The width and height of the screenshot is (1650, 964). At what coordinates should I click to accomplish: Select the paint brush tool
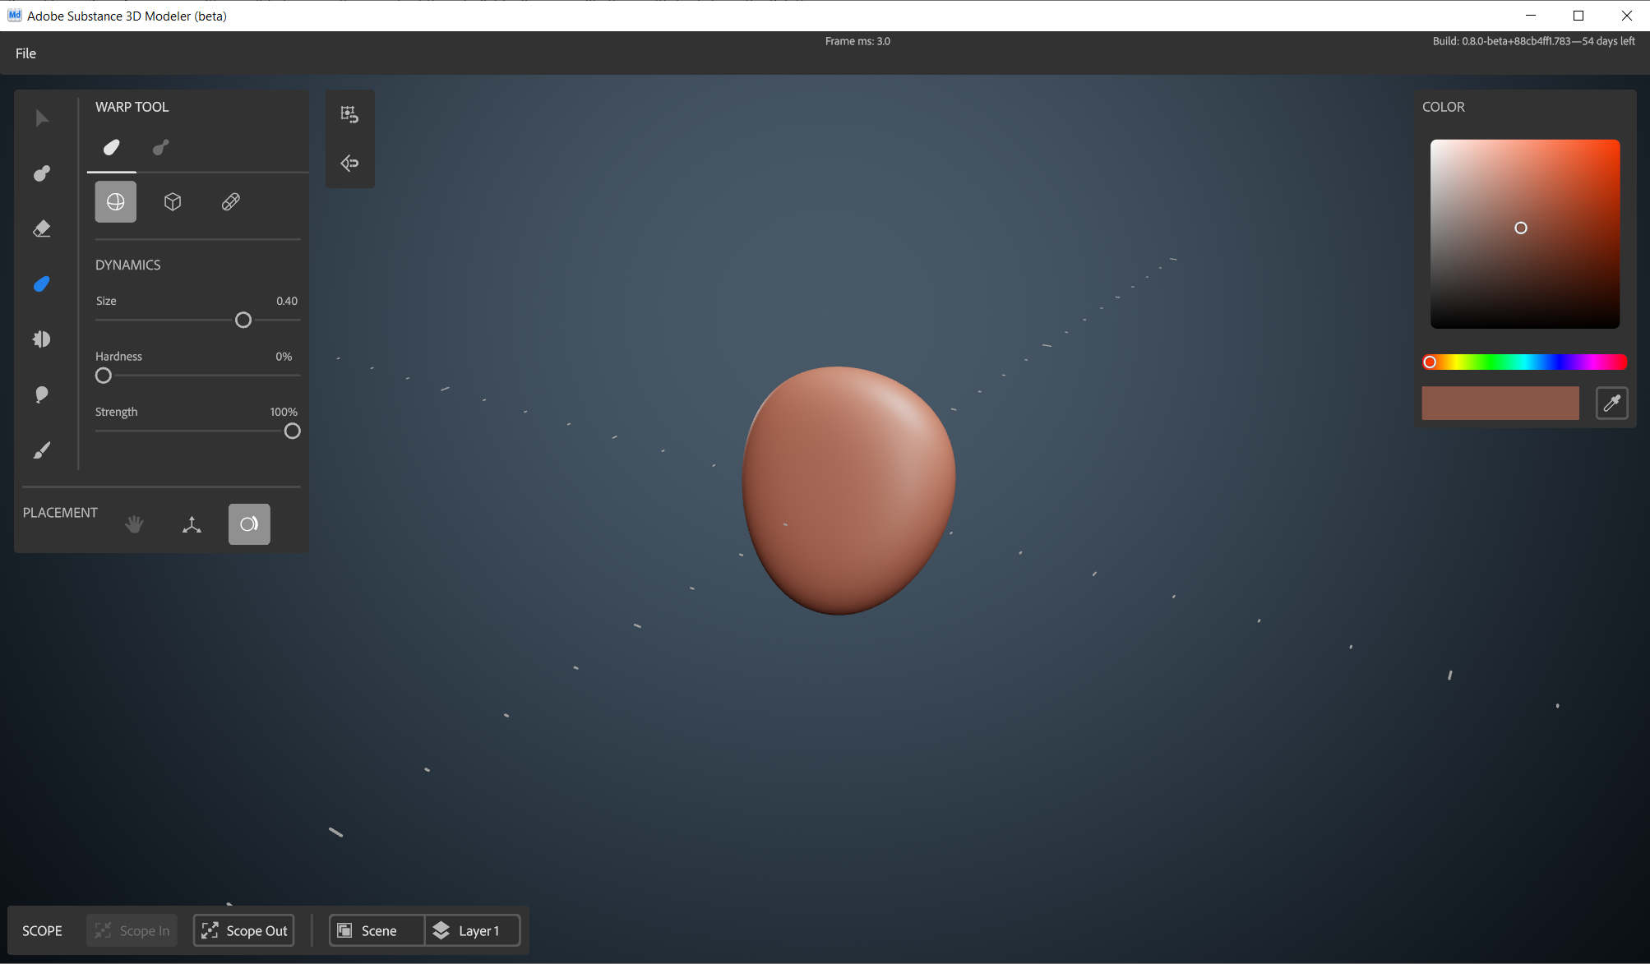[42, 450]
